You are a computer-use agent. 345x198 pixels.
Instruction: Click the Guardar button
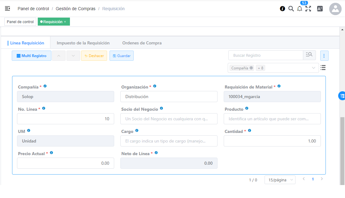(122, 56)
